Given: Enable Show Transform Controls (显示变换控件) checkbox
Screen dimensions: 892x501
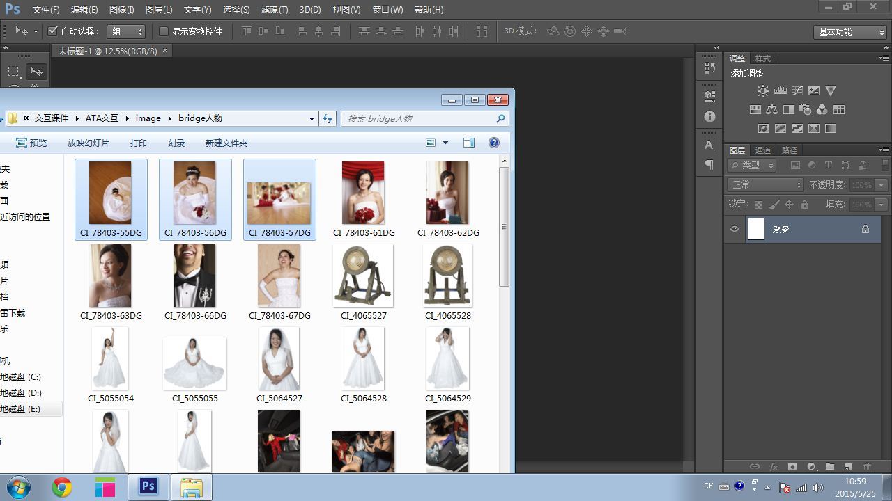Looking at the screenshot, I should coord(164,31).
